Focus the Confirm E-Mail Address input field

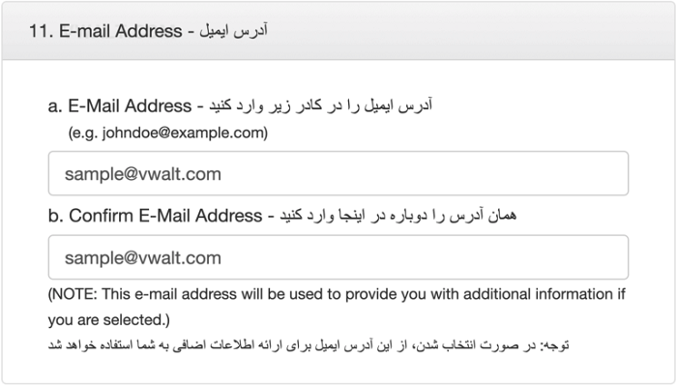coord(338,257)
